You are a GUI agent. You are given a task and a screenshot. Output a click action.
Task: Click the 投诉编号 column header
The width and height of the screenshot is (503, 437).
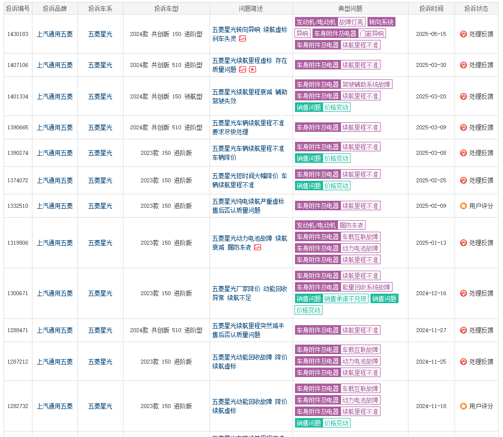pyautogui.click(x=18, y=8)
